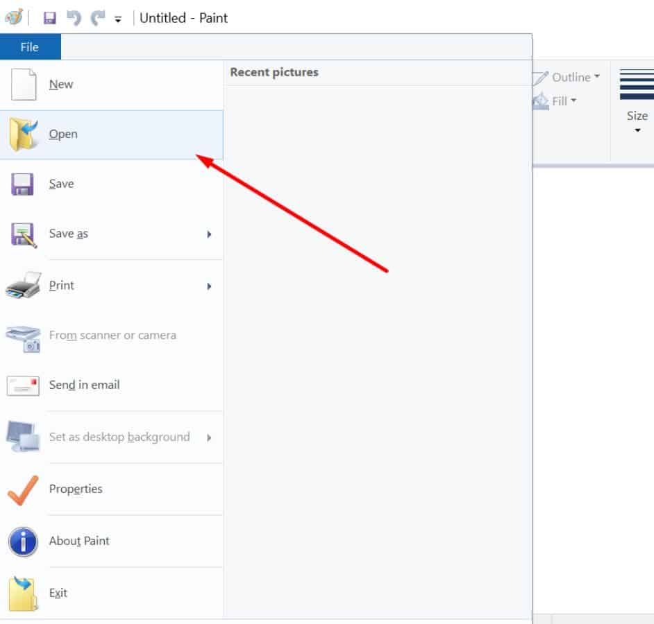Click the blank page New icon

point(24,85)
